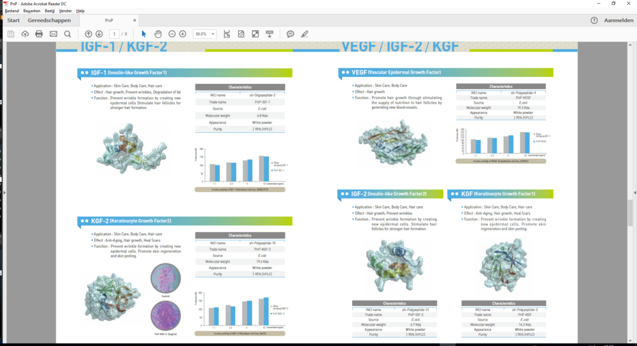Click the KGF protein structure image
Viewport: 637px width, 346px height.
pos(504,265)
